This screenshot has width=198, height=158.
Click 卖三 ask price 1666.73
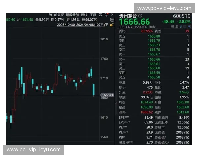[x=154, y=45]
